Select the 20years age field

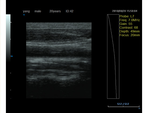[x=55, y=11]
